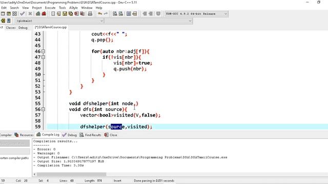Create a new file with New icon
The width and height of the screenshot is (328, 184).
[53, 14]
